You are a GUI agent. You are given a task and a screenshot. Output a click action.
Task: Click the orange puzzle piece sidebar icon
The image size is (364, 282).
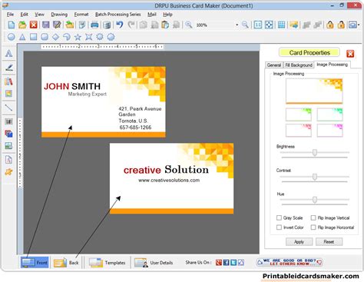(x=8, y=172)
